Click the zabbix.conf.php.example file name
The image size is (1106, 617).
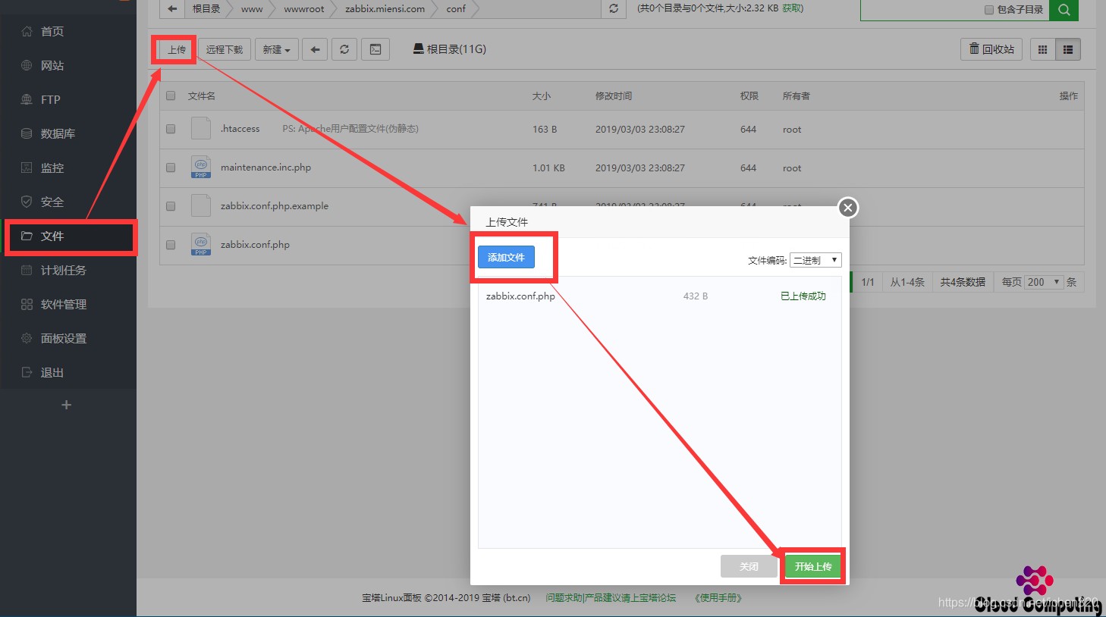pos(275,206)
